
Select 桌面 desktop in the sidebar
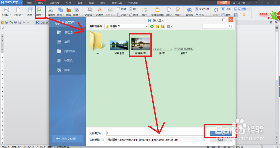pos(67,42)
